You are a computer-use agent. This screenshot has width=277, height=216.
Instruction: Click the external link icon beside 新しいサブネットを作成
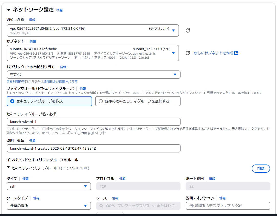236,53
